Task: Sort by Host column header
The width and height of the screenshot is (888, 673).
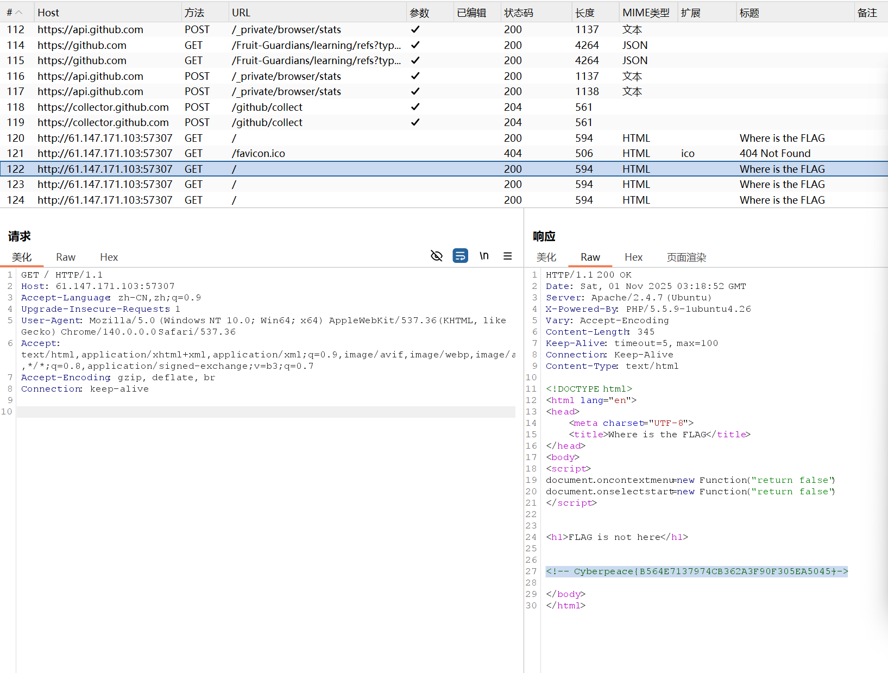Action: tap(107, 12)
